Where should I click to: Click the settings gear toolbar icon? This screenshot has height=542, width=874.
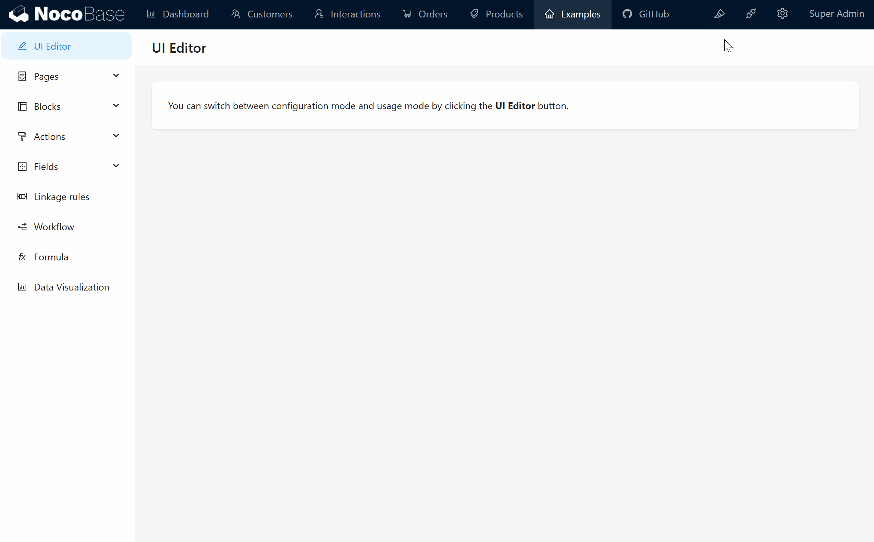coord(783,14)
